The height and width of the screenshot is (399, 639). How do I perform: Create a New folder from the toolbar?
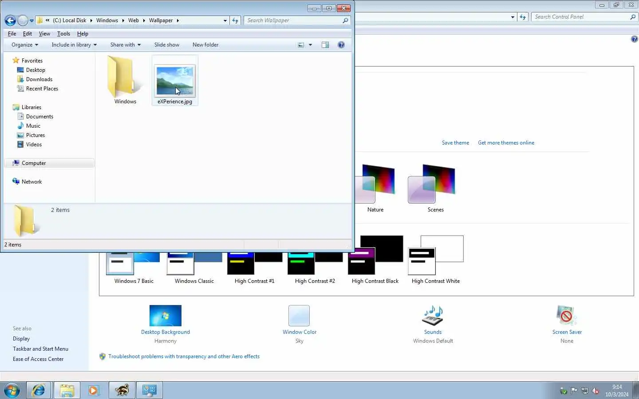coord(205,45)
